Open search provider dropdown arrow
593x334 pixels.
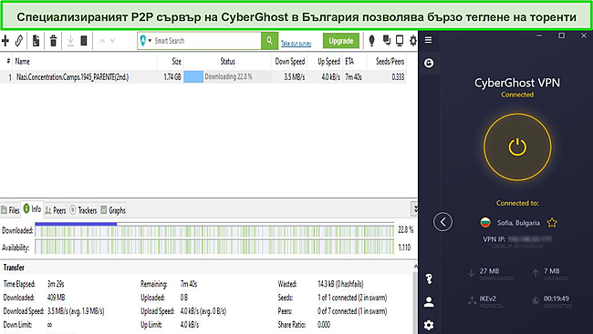coord(151,41)
